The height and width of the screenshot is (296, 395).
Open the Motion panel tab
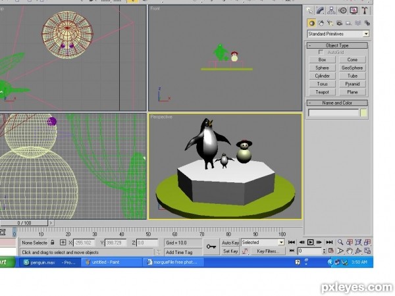click(342, 11)
